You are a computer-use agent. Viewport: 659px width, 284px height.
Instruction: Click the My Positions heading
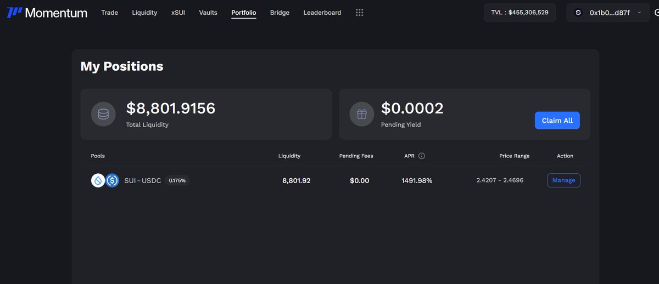(x=122, y=66)
